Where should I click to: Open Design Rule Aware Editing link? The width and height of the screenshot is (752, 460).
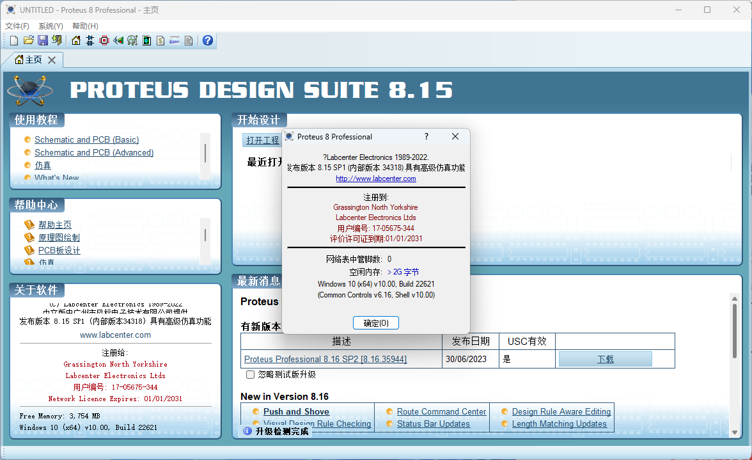point(561,411)
